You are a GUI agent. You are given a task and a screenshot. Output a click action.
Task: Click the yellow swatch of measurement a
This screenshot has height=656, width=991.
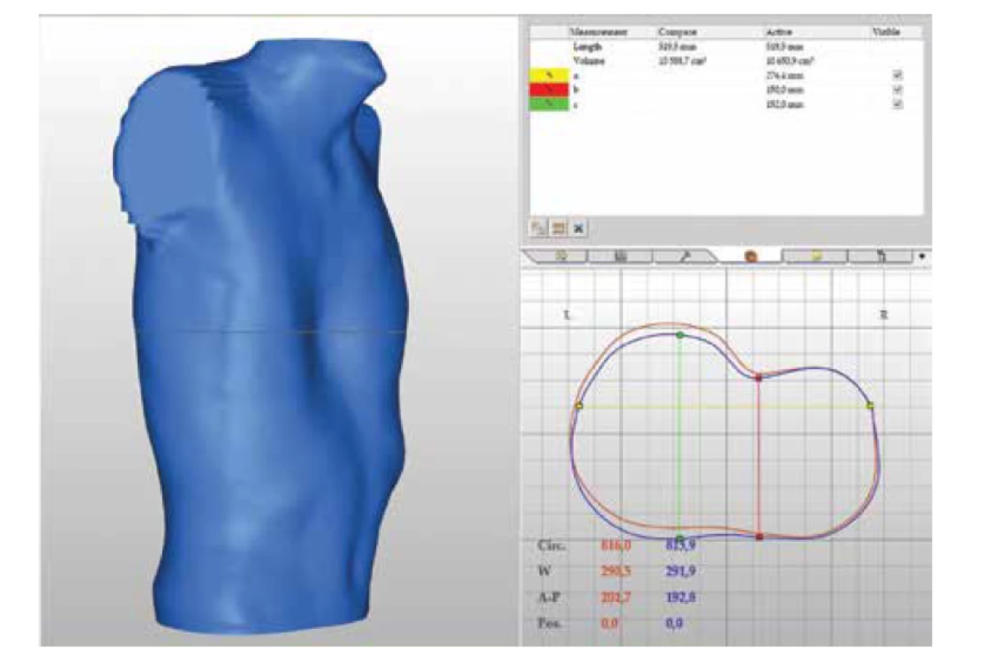click(x=550, y=75)
